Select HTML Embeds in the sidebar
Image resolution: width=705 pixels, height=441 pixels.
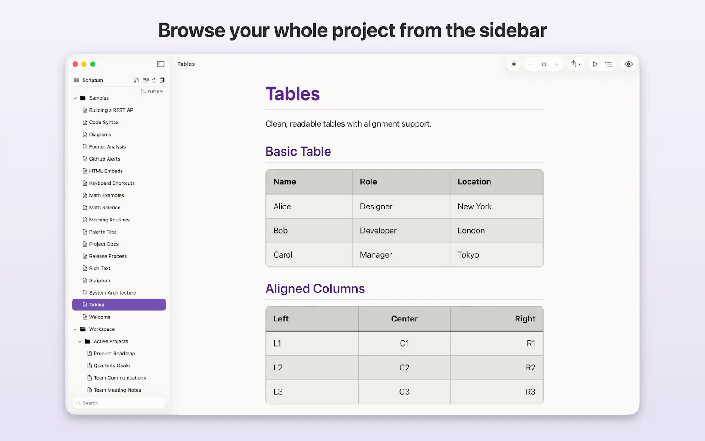click(119, 171)
